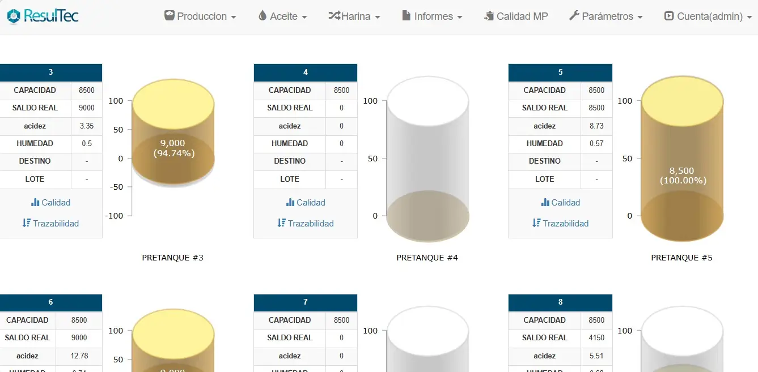Click the wrench icon beside Parámetros

pos(574,16)
